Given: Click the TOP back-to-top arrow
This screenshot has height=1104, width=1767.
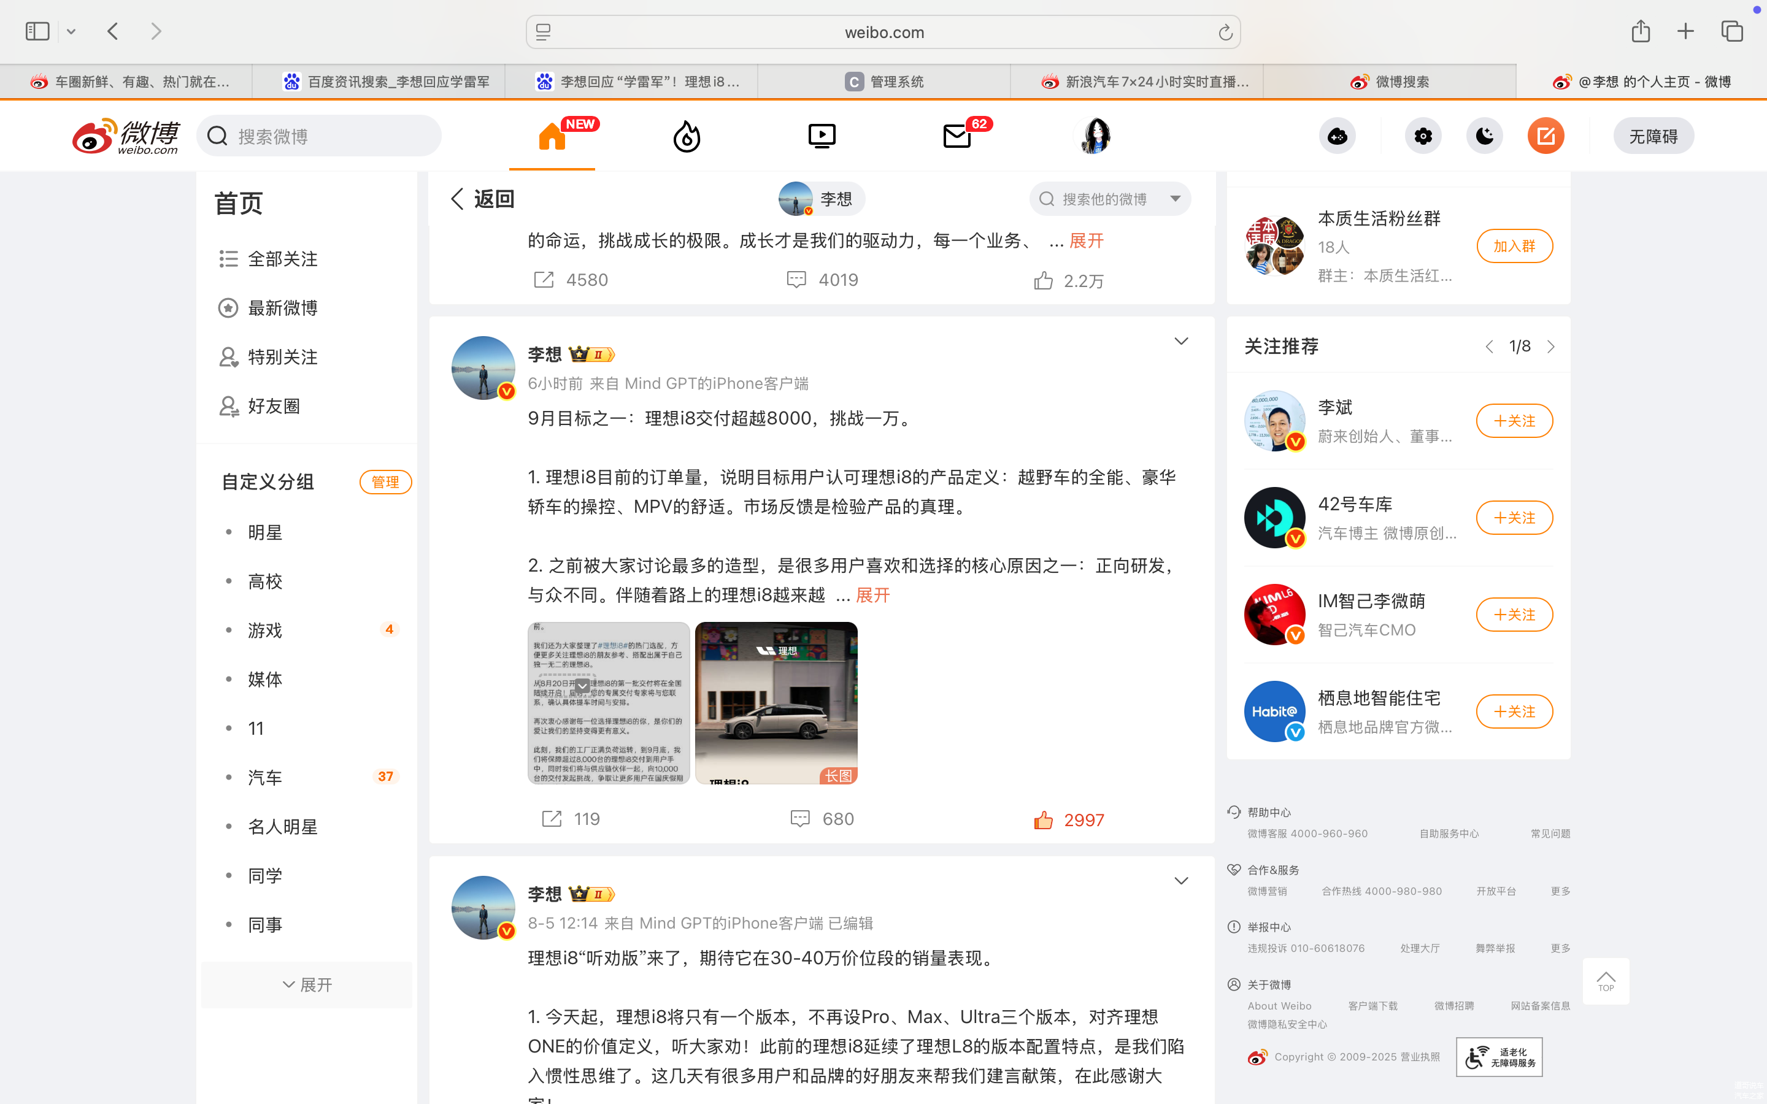Looking at the screenshot, I should pos(1606,981).
